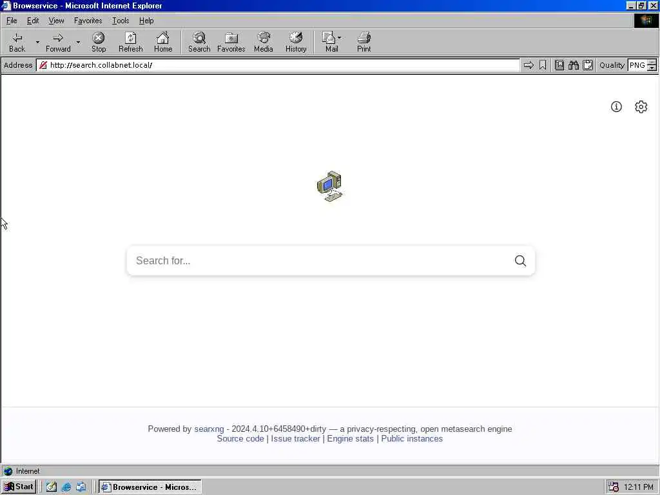Increase Quality with spinner up arrow
Screen dimensions: 660x495
pos(652,63)
